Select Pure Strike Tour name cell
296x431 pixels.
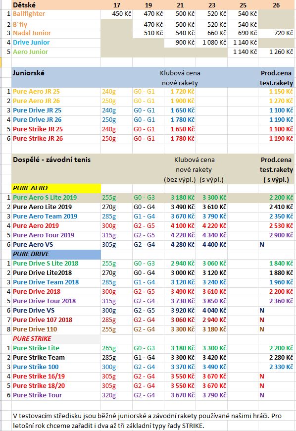(56, 395)
